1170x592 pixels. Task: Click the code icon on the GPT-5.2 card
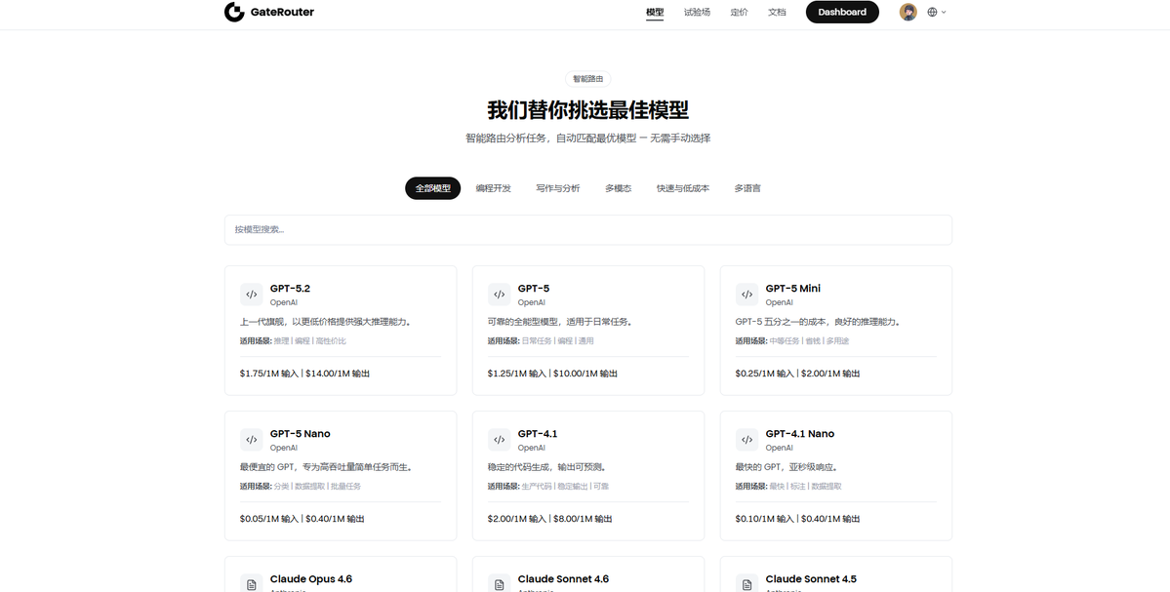252,295
